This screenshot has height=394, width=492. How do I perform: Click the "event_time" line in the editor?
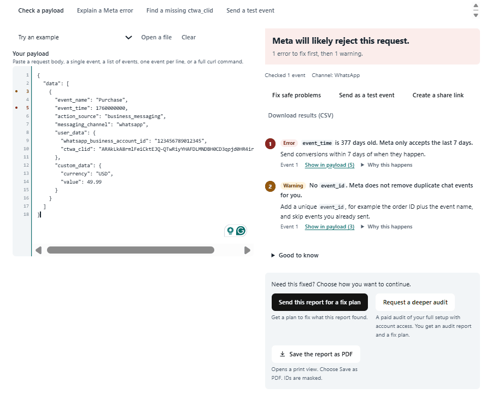[91, 108]
